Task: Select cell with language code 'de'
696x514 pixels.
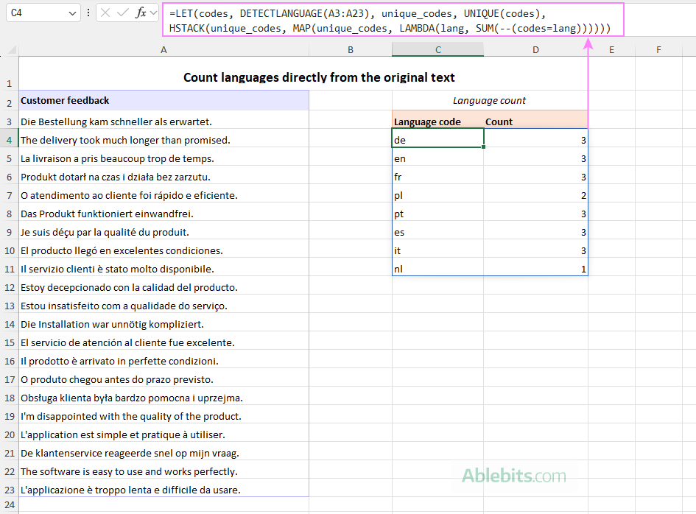Action: 437,138
